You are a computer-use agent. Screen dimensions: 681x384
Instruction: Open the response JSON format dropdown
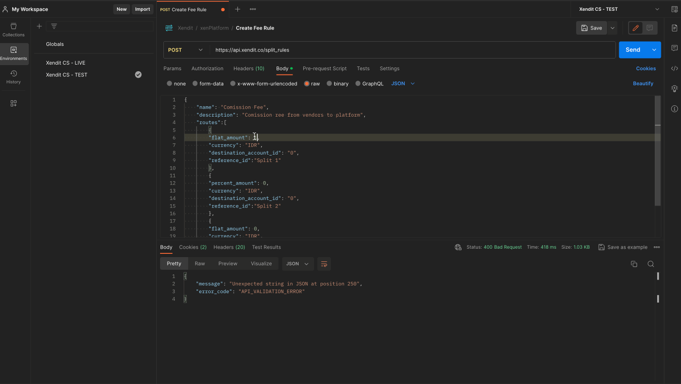pyautogui.click(x=297, y=264)
